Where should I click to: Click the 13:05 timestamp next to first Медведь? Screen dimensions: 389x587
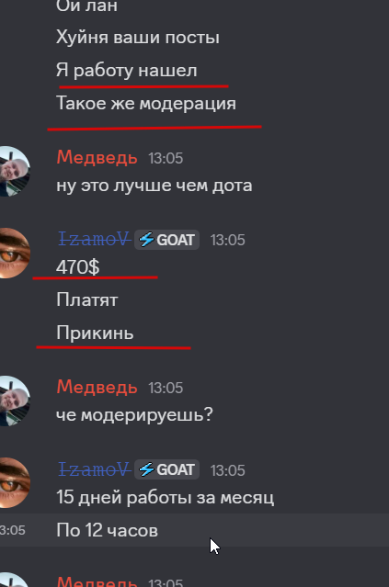tap(166, 158)
